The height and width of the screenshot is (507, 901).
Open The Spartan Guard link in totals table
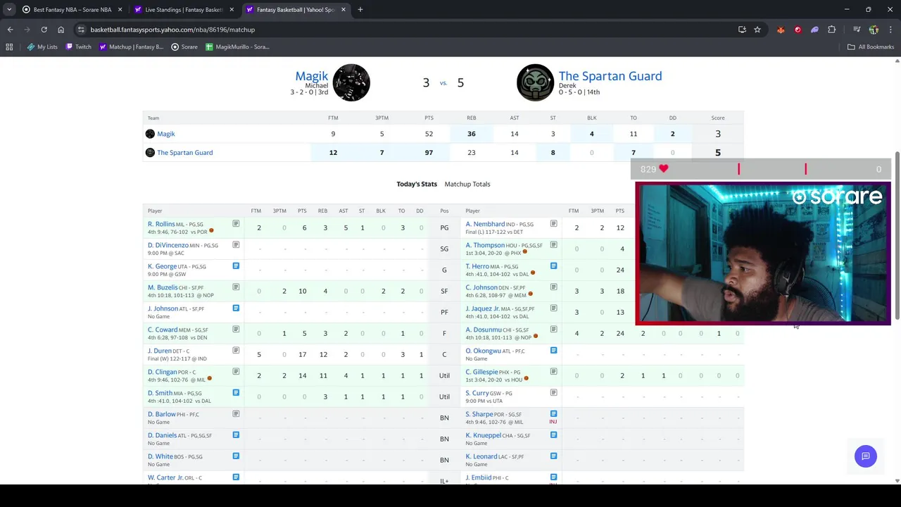tap(184, 152)
